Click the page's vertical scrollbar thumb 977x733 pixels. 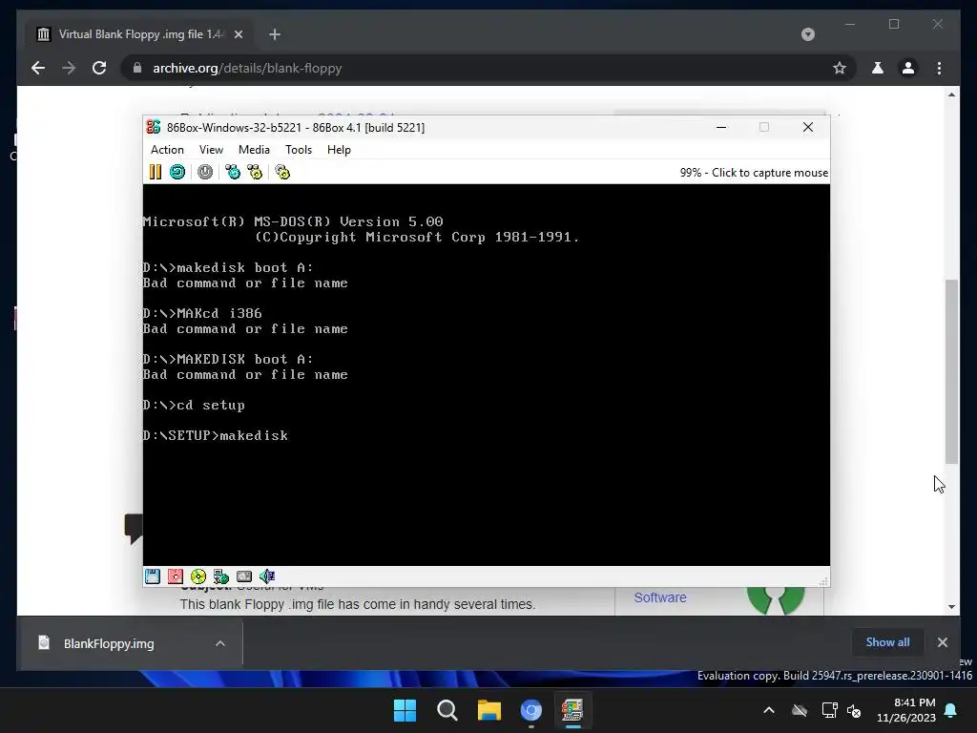(x=951, y=371)
